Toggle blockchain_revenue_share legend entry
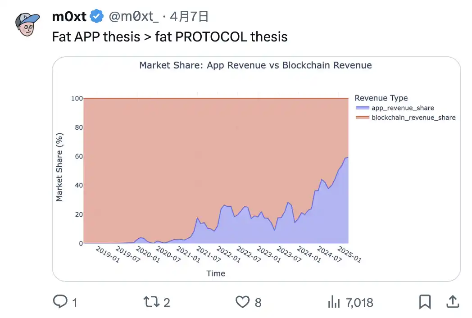 [413, 118]
